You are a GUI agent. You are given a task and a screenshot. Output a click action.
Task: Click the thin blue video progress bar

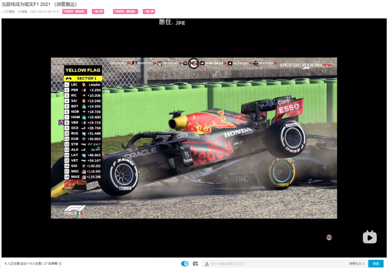pos(194,257)
